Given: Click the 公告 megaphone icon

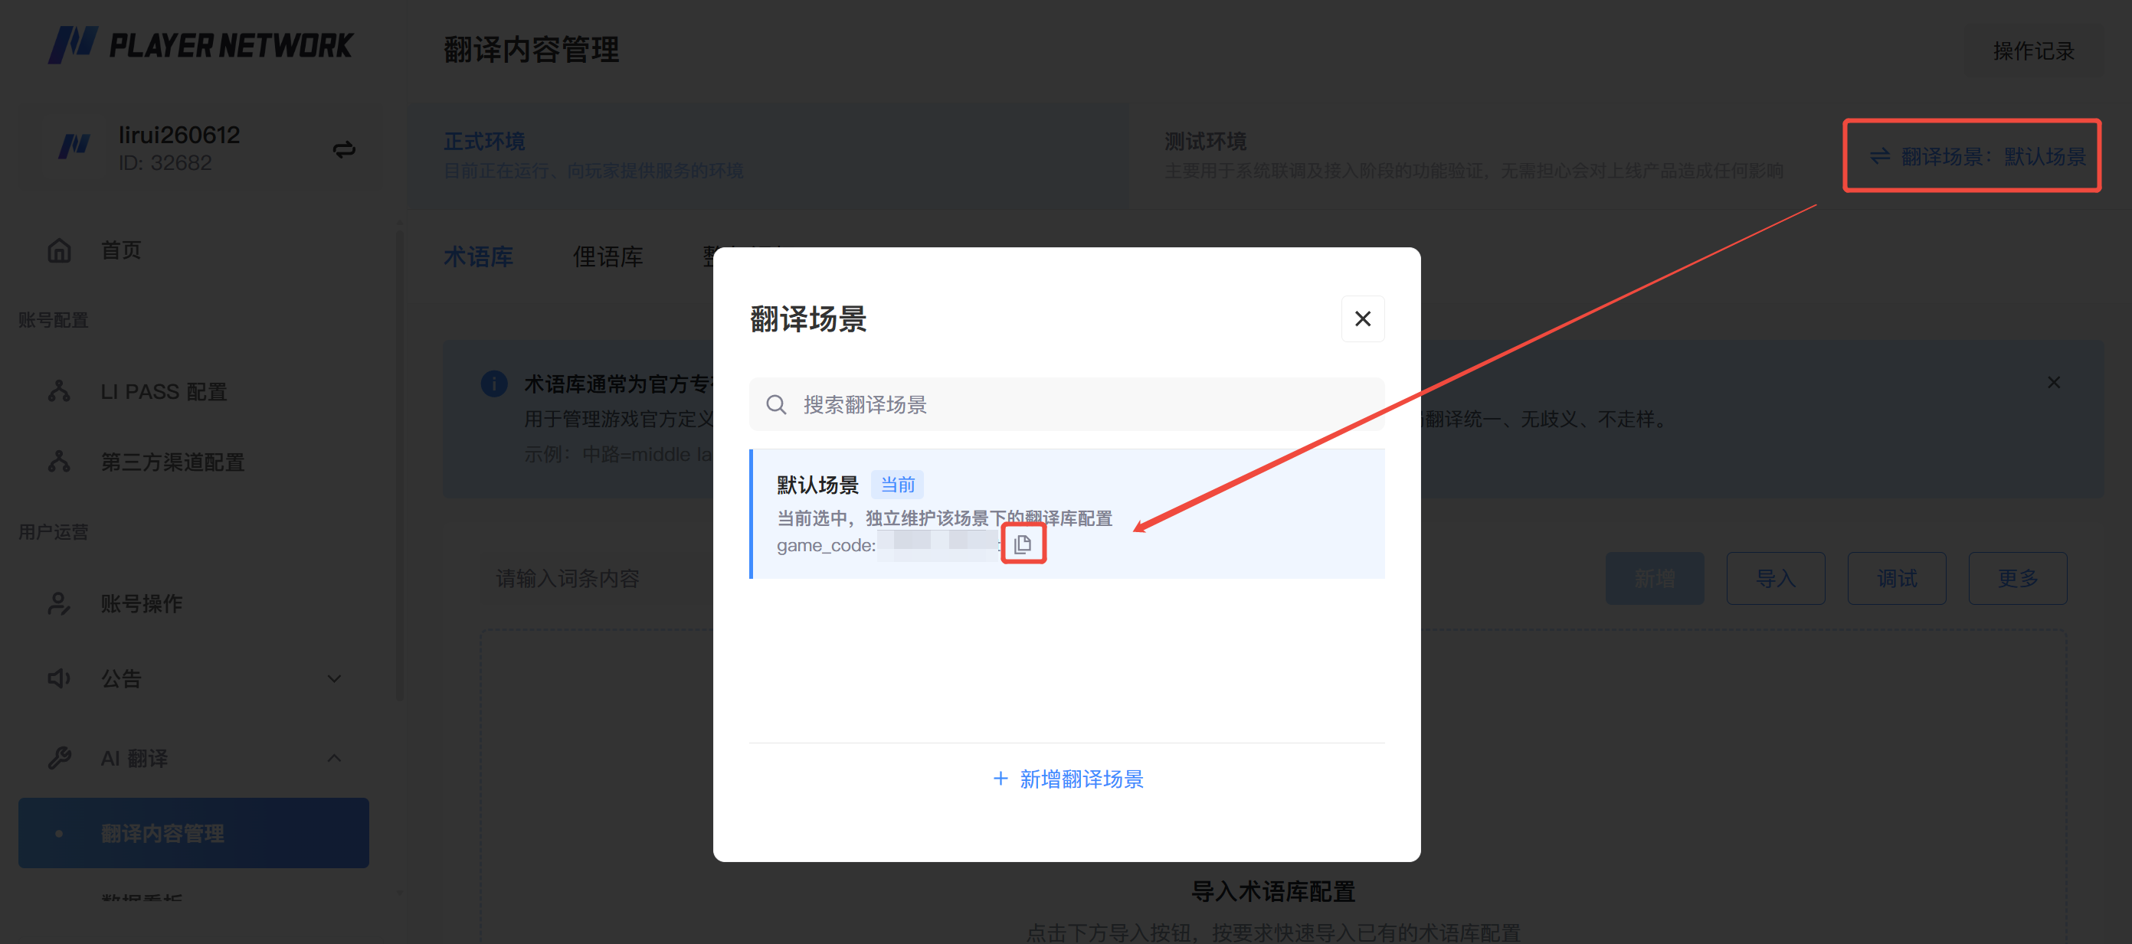Looking at the screenshot, I should coord(59,678).
